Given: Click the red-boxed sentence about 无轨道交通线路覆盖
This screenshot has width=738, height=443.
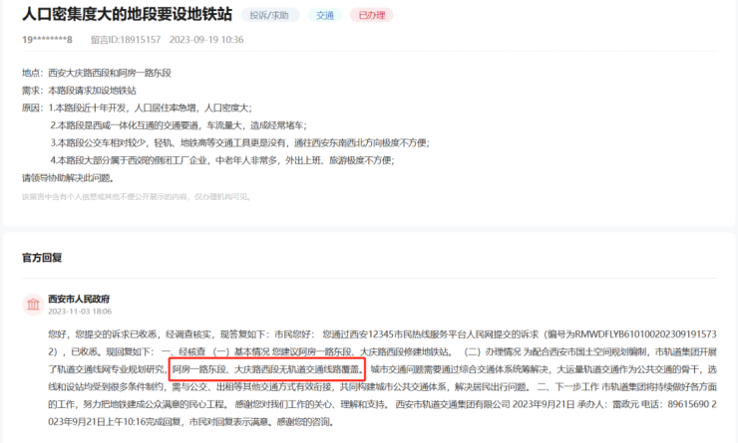Looking at the screenshot, I should 267,368.
